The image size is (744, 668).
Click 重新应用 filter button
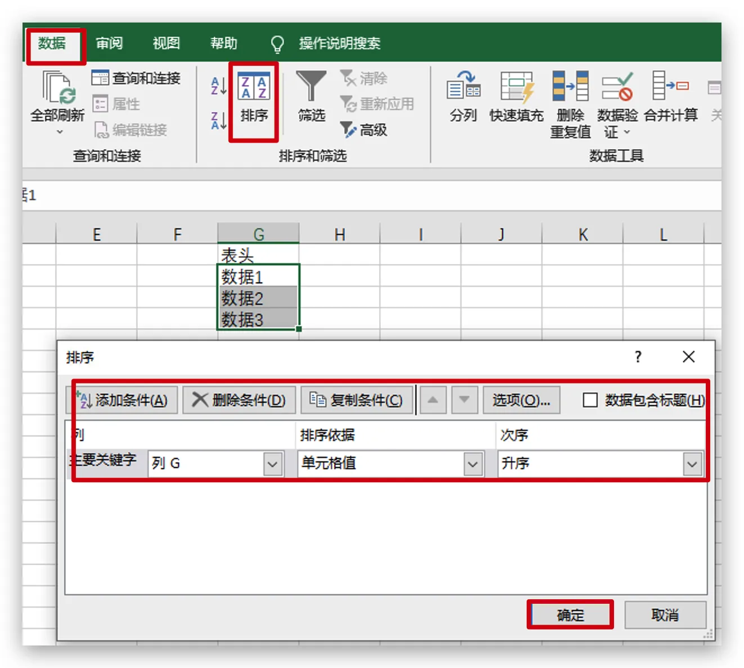pos(377,104)
